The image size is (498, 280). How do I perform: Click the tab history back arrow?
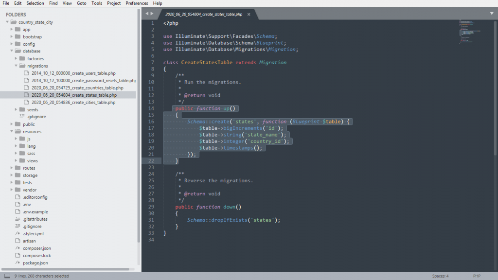pos(147,14)
